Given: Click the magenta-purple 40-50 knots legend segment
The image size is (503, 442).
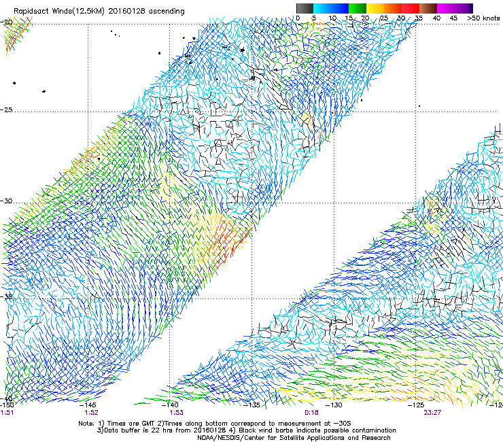Looking at the screenshot, I should [455, 8].
